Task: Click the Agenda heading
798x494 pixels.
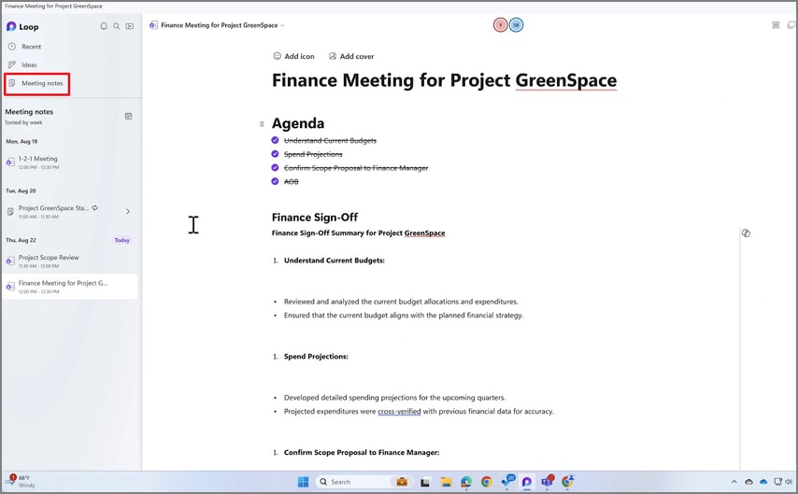Action: coord(298,123)
